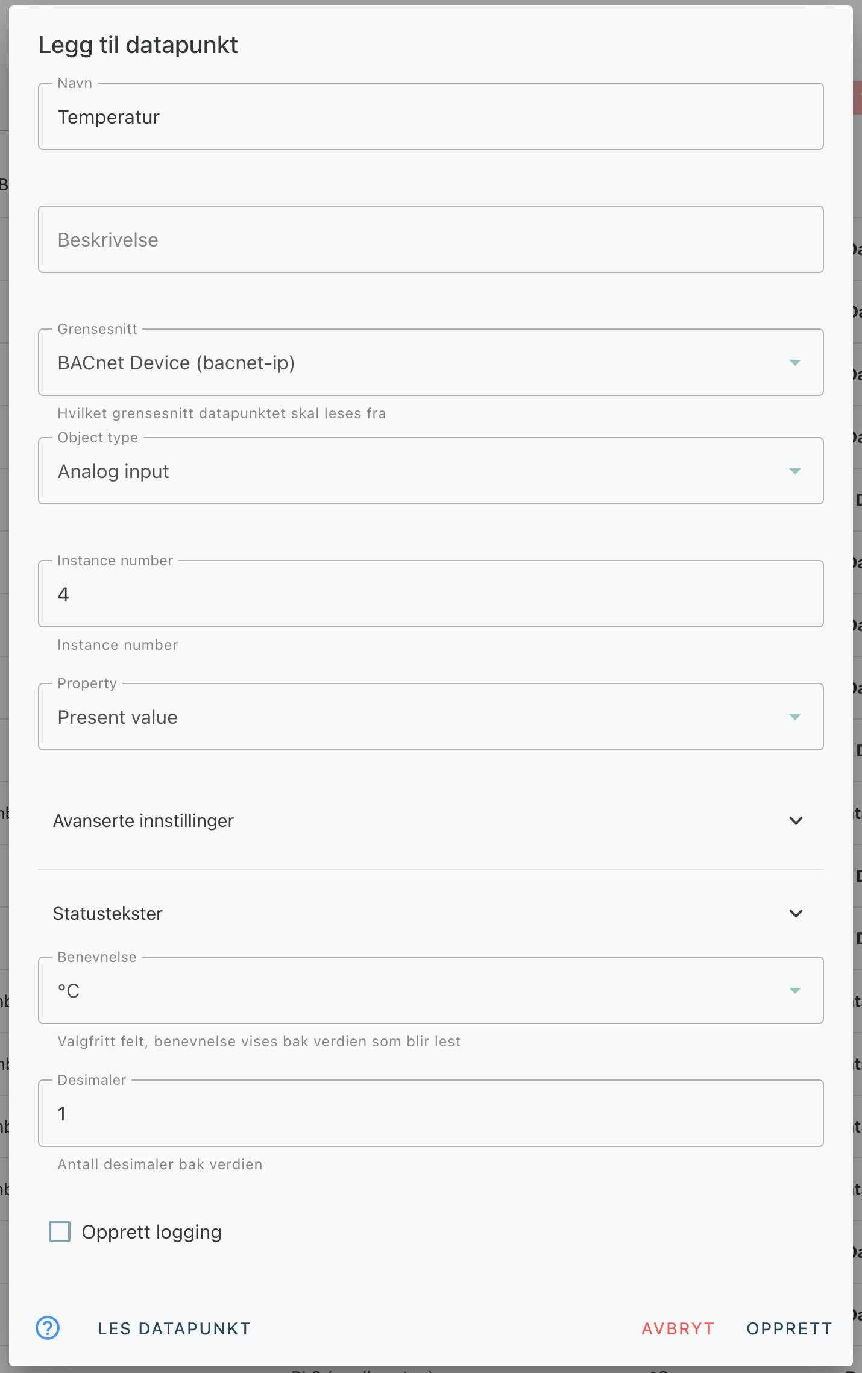The width and height of the screenshot is (862, 1373).
Task: Click into the Beskrivelse input field
Action: (431, 239)
